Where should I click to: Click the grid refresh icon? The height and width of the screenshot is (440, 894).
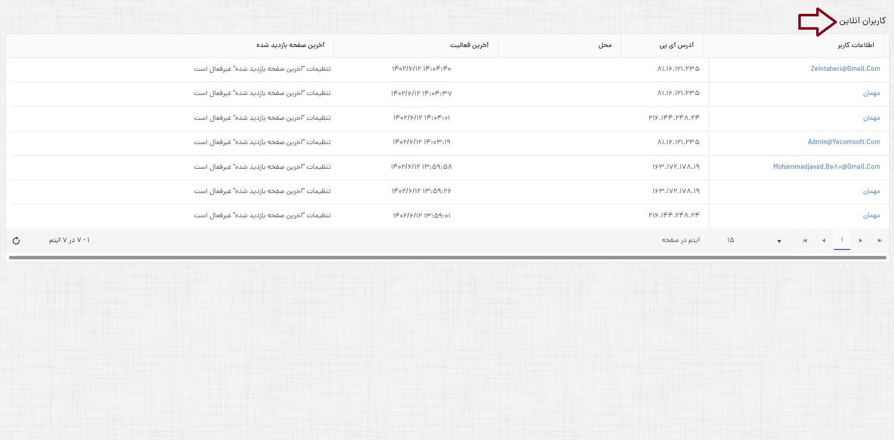[x=16, y=241]
